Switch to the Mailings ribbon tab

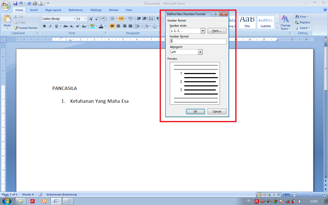pyautogui.click(x=96, y=10)
